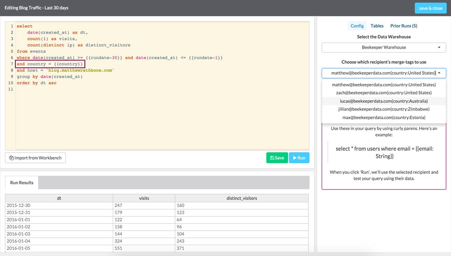Click the visits column header

coord(144,198)
